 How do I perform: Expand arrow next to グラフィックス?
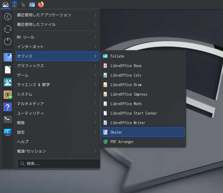(95, 66)
